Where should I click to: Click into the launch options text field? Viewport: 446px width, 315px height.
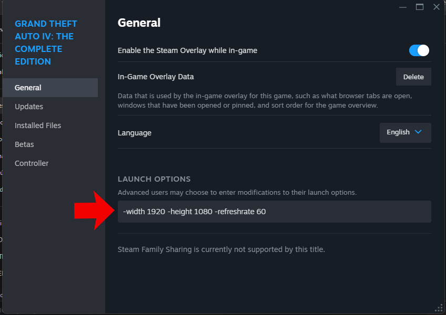pyautogui.click(x=274, y=212)
